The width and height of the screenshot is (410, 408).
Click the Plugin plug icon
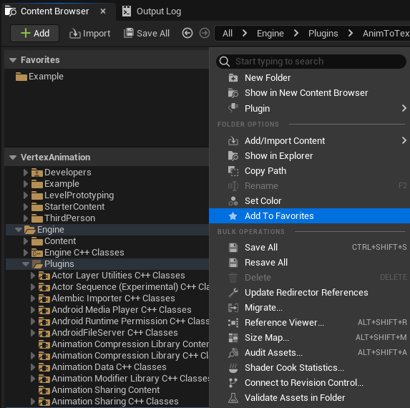(233, 108)
